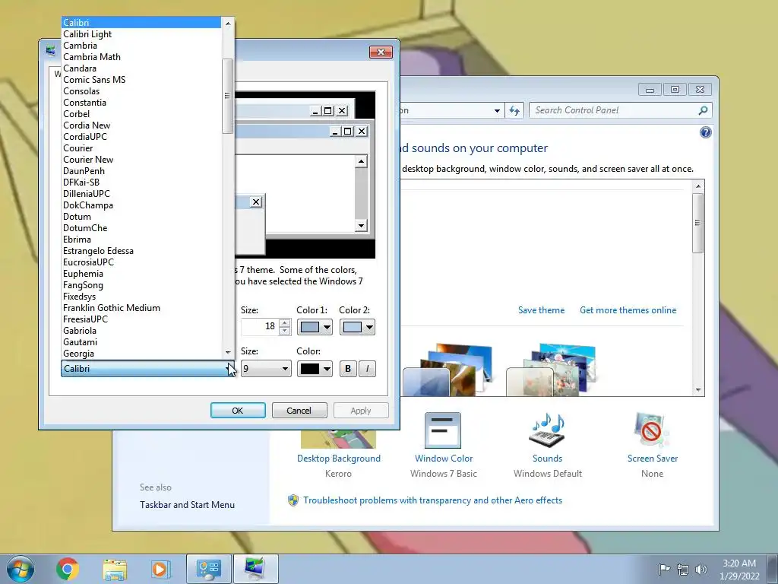Click the Sounds label link
Image resolution: width=778 pixels, height=584 pixels.
[x=547, y=459]
